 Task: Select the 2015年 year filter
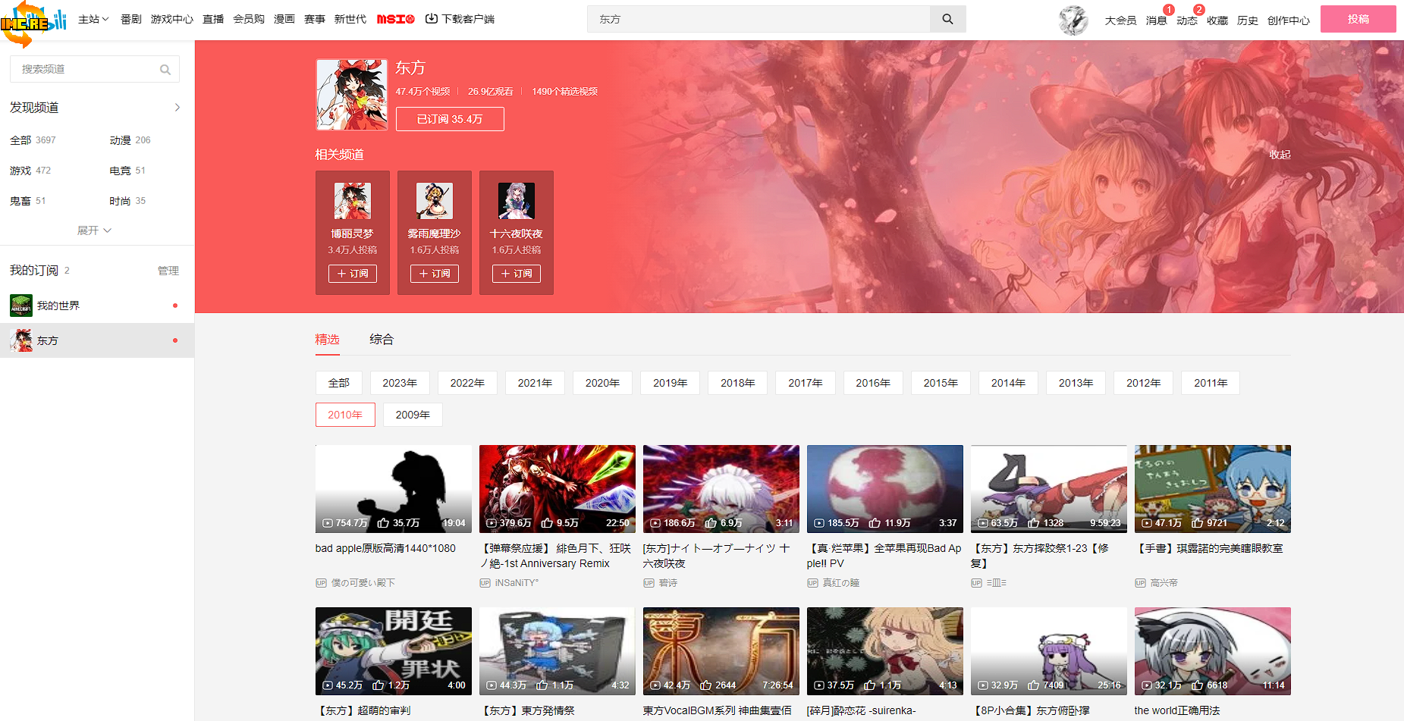[x=941, y=383]
